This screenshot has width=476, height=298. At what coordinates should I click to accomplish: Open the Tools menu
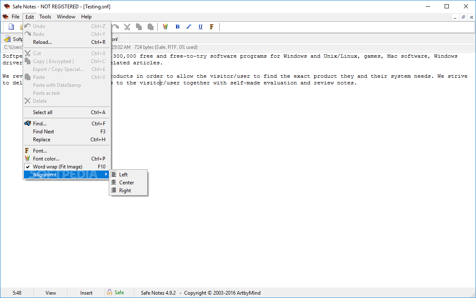[x=45, y=17]
